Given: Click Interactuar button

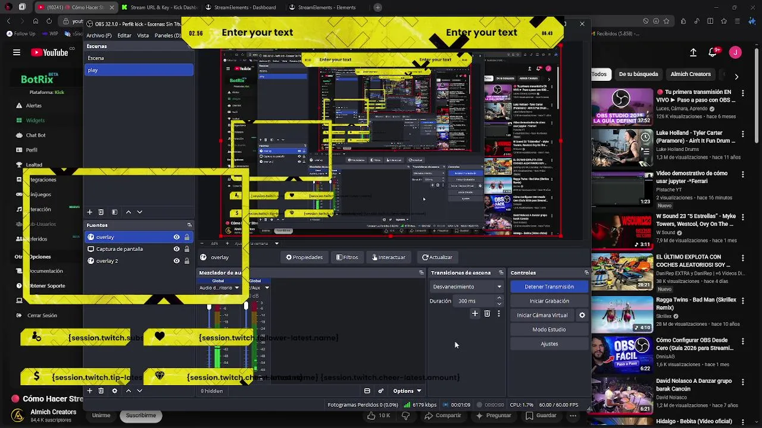Looking at the screenshot, I should tap(388, 257).
